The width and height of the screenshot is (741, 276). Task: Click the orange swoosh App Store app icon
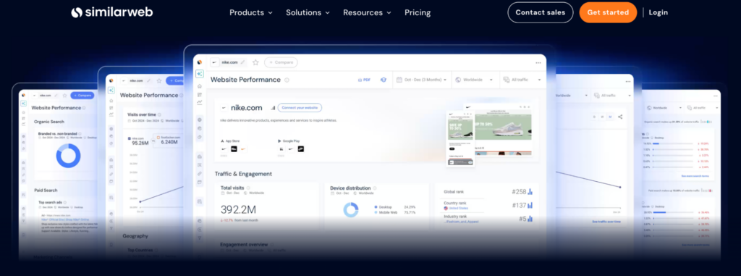point(243,149)
